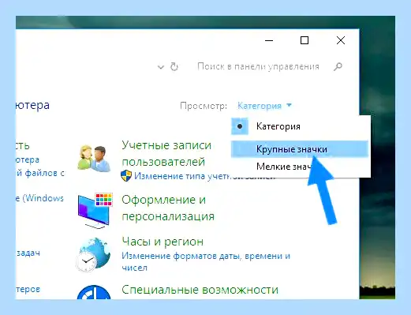Open 'Изменение форматов даты, времени и чисел'
This screenshot has width=411, height=315.
click(x=206, y=261)
